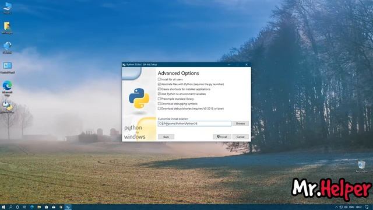Open Task View on taskbar
The width and height of the screenshot is (373, 210).
coord(24,207)
